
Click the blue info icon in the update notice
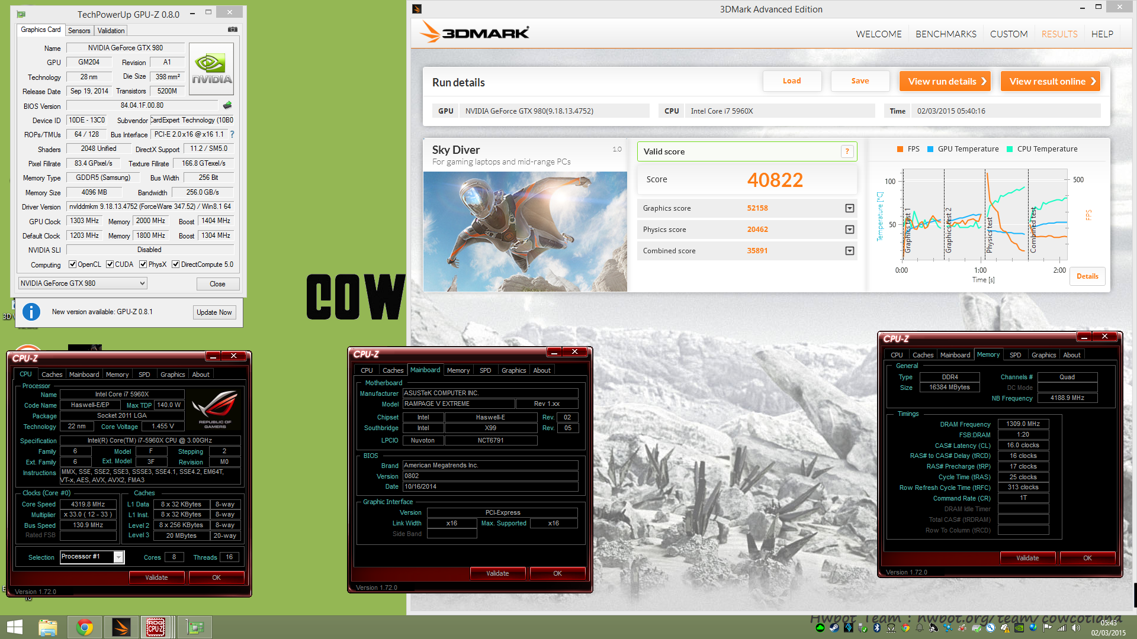pos(31,311)
